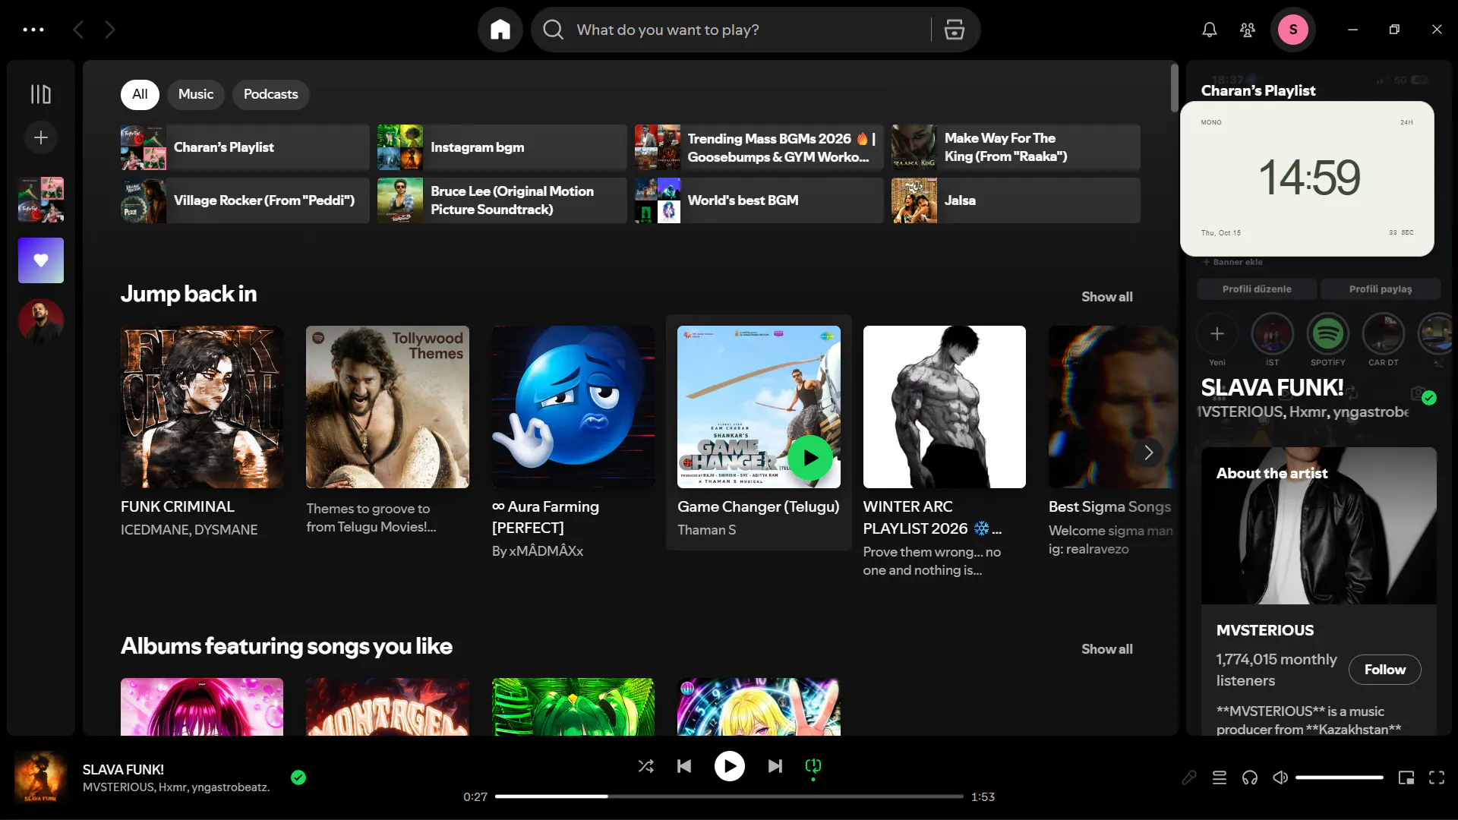Create a new playlist with plus icon

[41, 137]
